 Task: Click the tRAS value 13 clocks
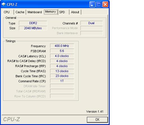(x=62, y=71)
